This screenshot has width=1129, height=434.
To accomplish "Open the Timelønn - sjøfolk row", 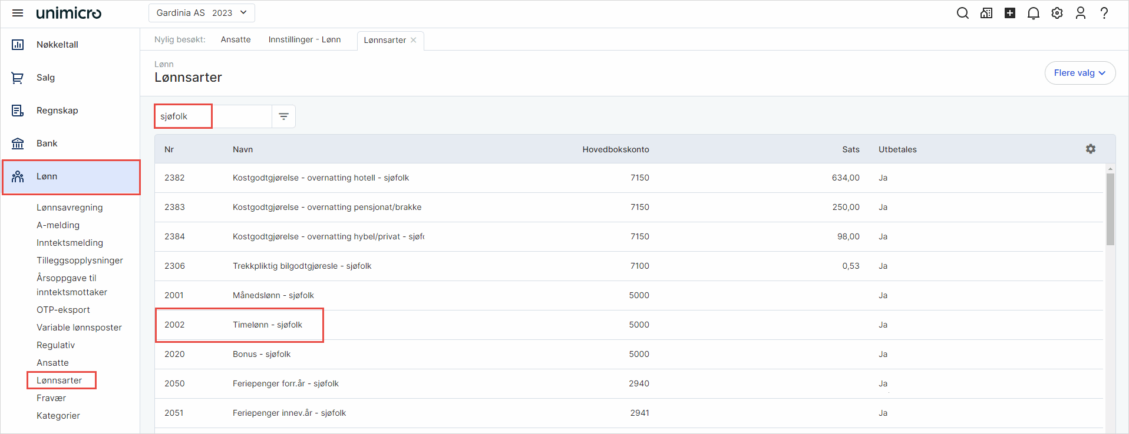I will click(268, 325).
